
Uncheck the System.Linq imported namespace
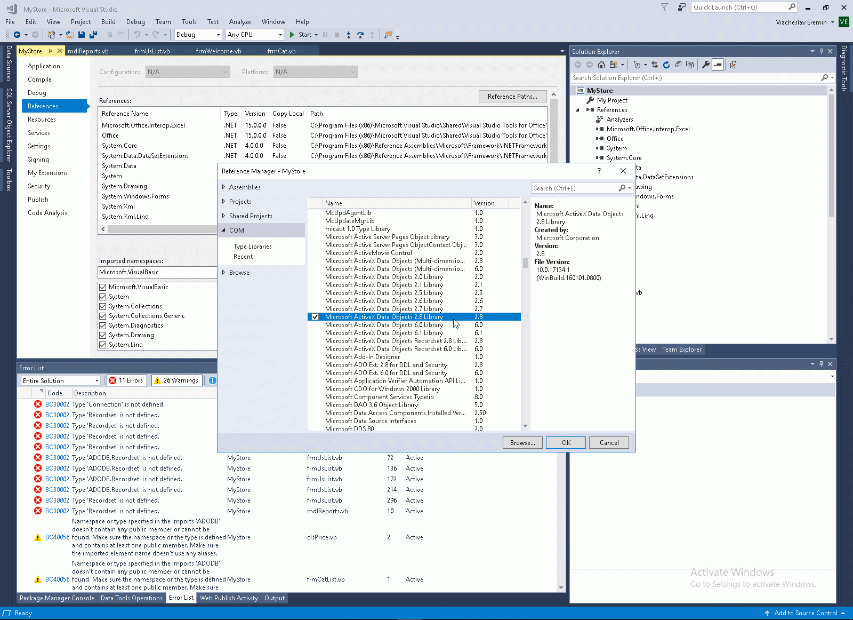coord(103,345)
